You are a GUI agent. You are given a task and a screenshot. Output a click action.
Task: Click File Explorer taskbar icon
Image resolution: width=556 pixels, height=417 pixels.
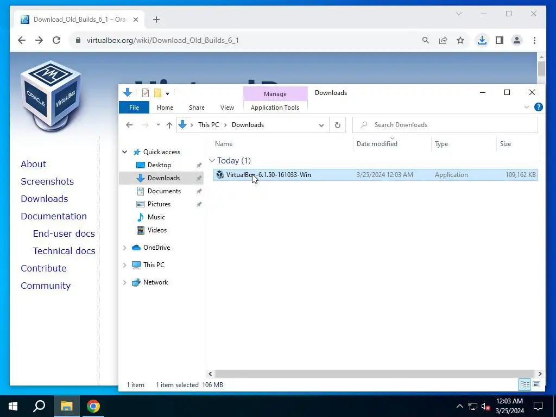click(66, 406)
